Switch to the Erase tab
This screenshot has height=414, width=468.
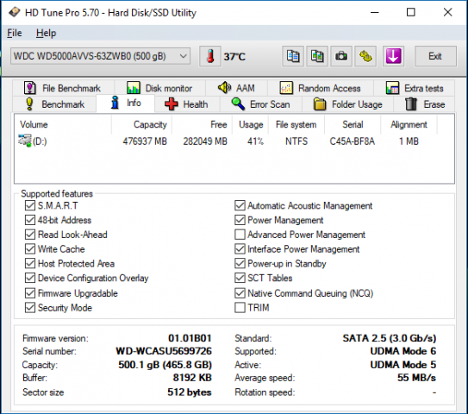pyautogui.click(x=424, y=104)
